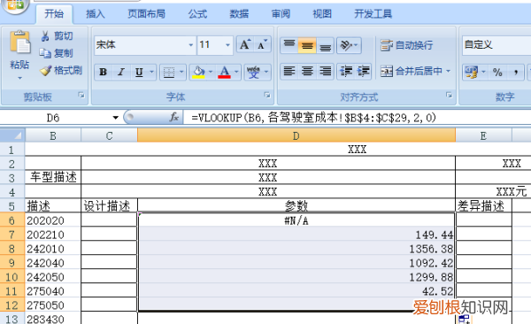Align text to bottom of cell

[325, 45]
